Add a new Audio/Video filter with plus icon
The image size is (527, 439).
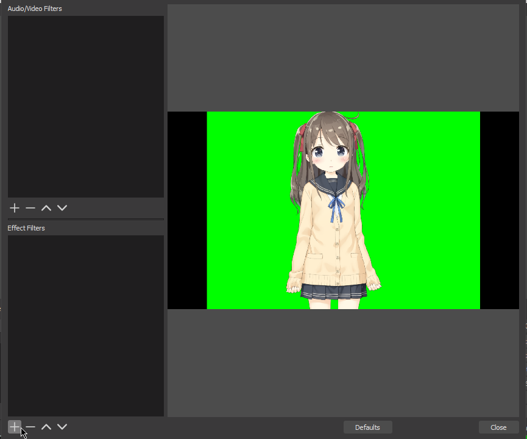pyautogui.click(x=15, y=208)
